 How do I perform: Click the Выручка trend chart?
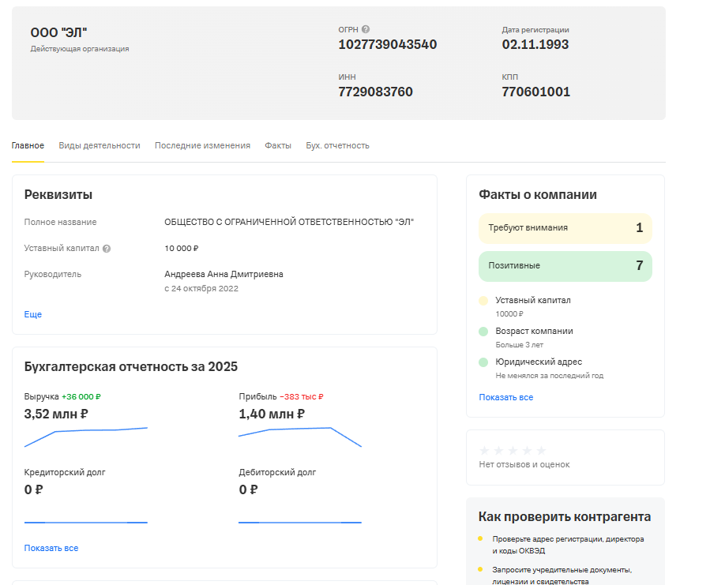pyautogui.click(x=86, y=437)
